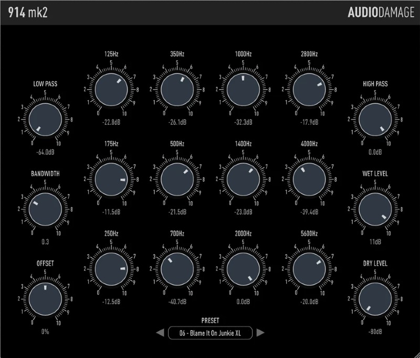
Task: Click the 1400Hz band knob
Action: [x=243, y=179]
